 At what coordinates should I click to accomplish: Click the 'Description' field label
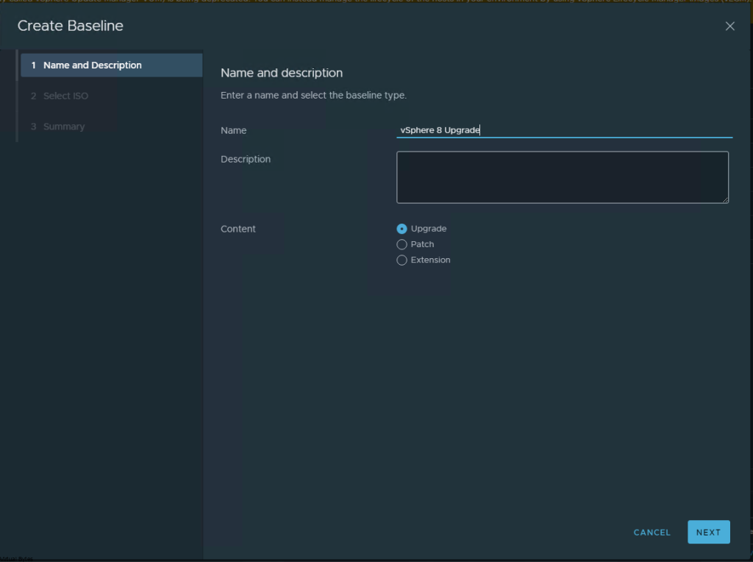[246, 159]
